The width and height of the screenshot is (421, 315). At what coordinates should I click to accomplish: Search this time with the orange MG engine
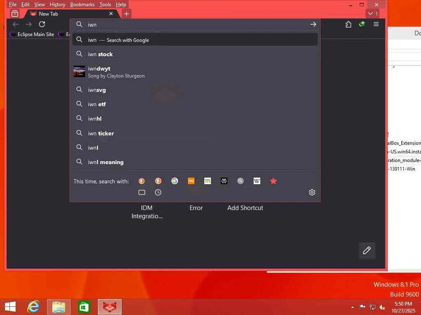point(191,181)
